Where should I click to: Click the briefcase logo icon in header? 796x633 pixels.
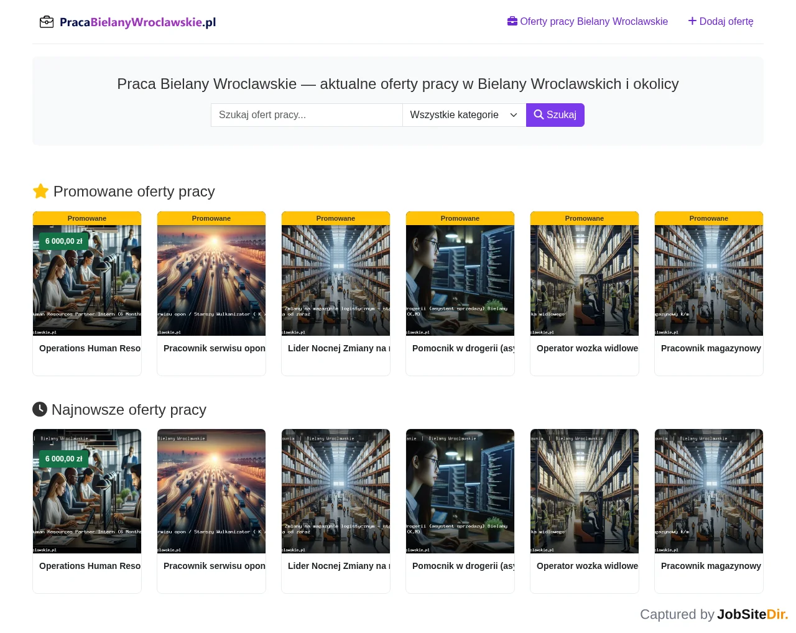(x=47, y=22)
